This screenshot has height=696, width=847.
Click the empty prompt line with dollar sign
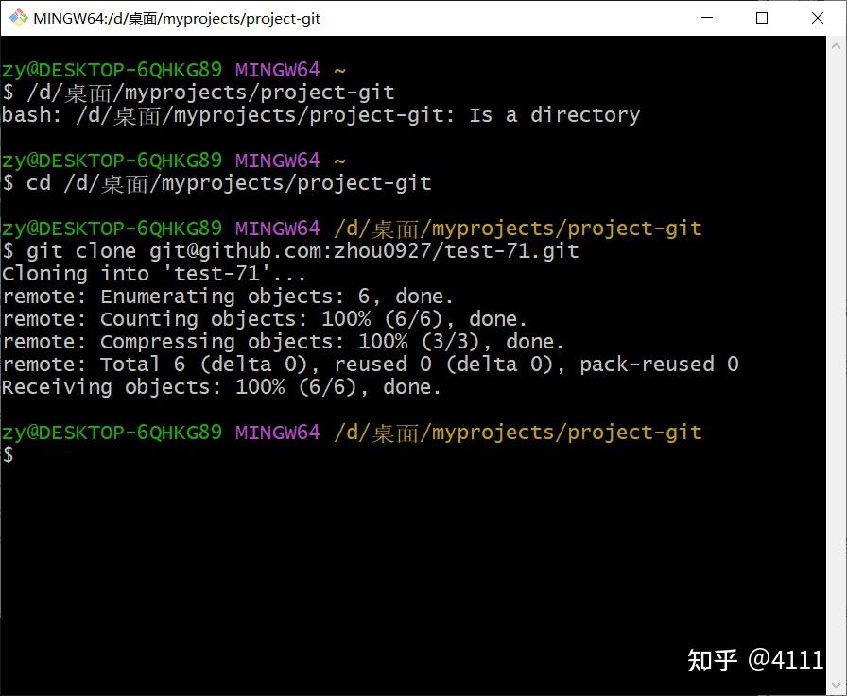click(x=8, y=454)
